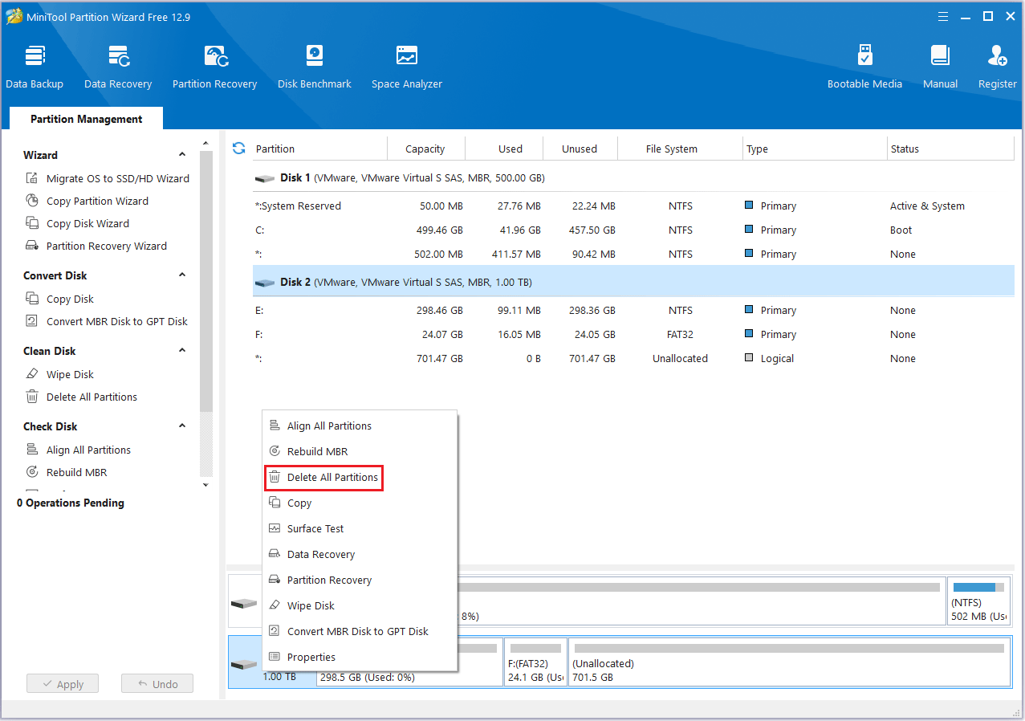1025x721 pixels.
Task: Sort by Capacity column header
Action: coord(425,149)
